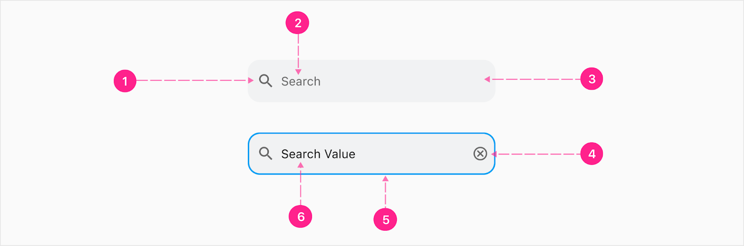Select the pink annotation badge numbered 2
This screenshot has width=744, height=246.
tap(298, 23)
